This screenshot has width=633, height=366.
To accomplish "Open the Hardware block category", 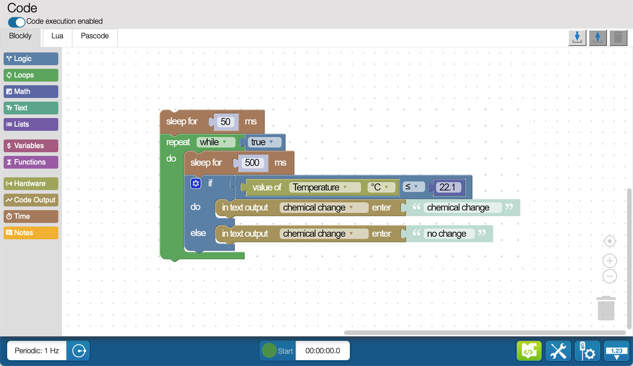I will tap(31, 184).
